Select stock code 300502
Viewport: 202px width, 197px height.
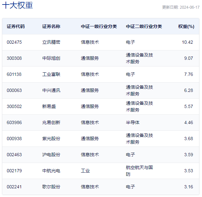tap(14, 107)
